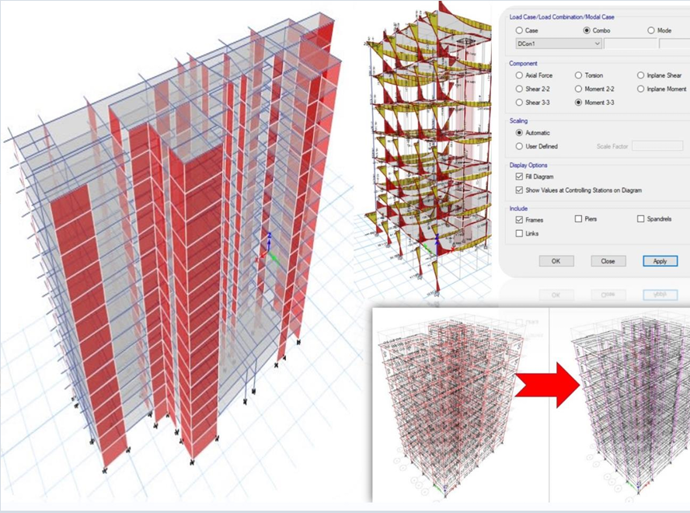Select the Combo radio button
Screen dimensions: 690x513
[x=587, y=30]
